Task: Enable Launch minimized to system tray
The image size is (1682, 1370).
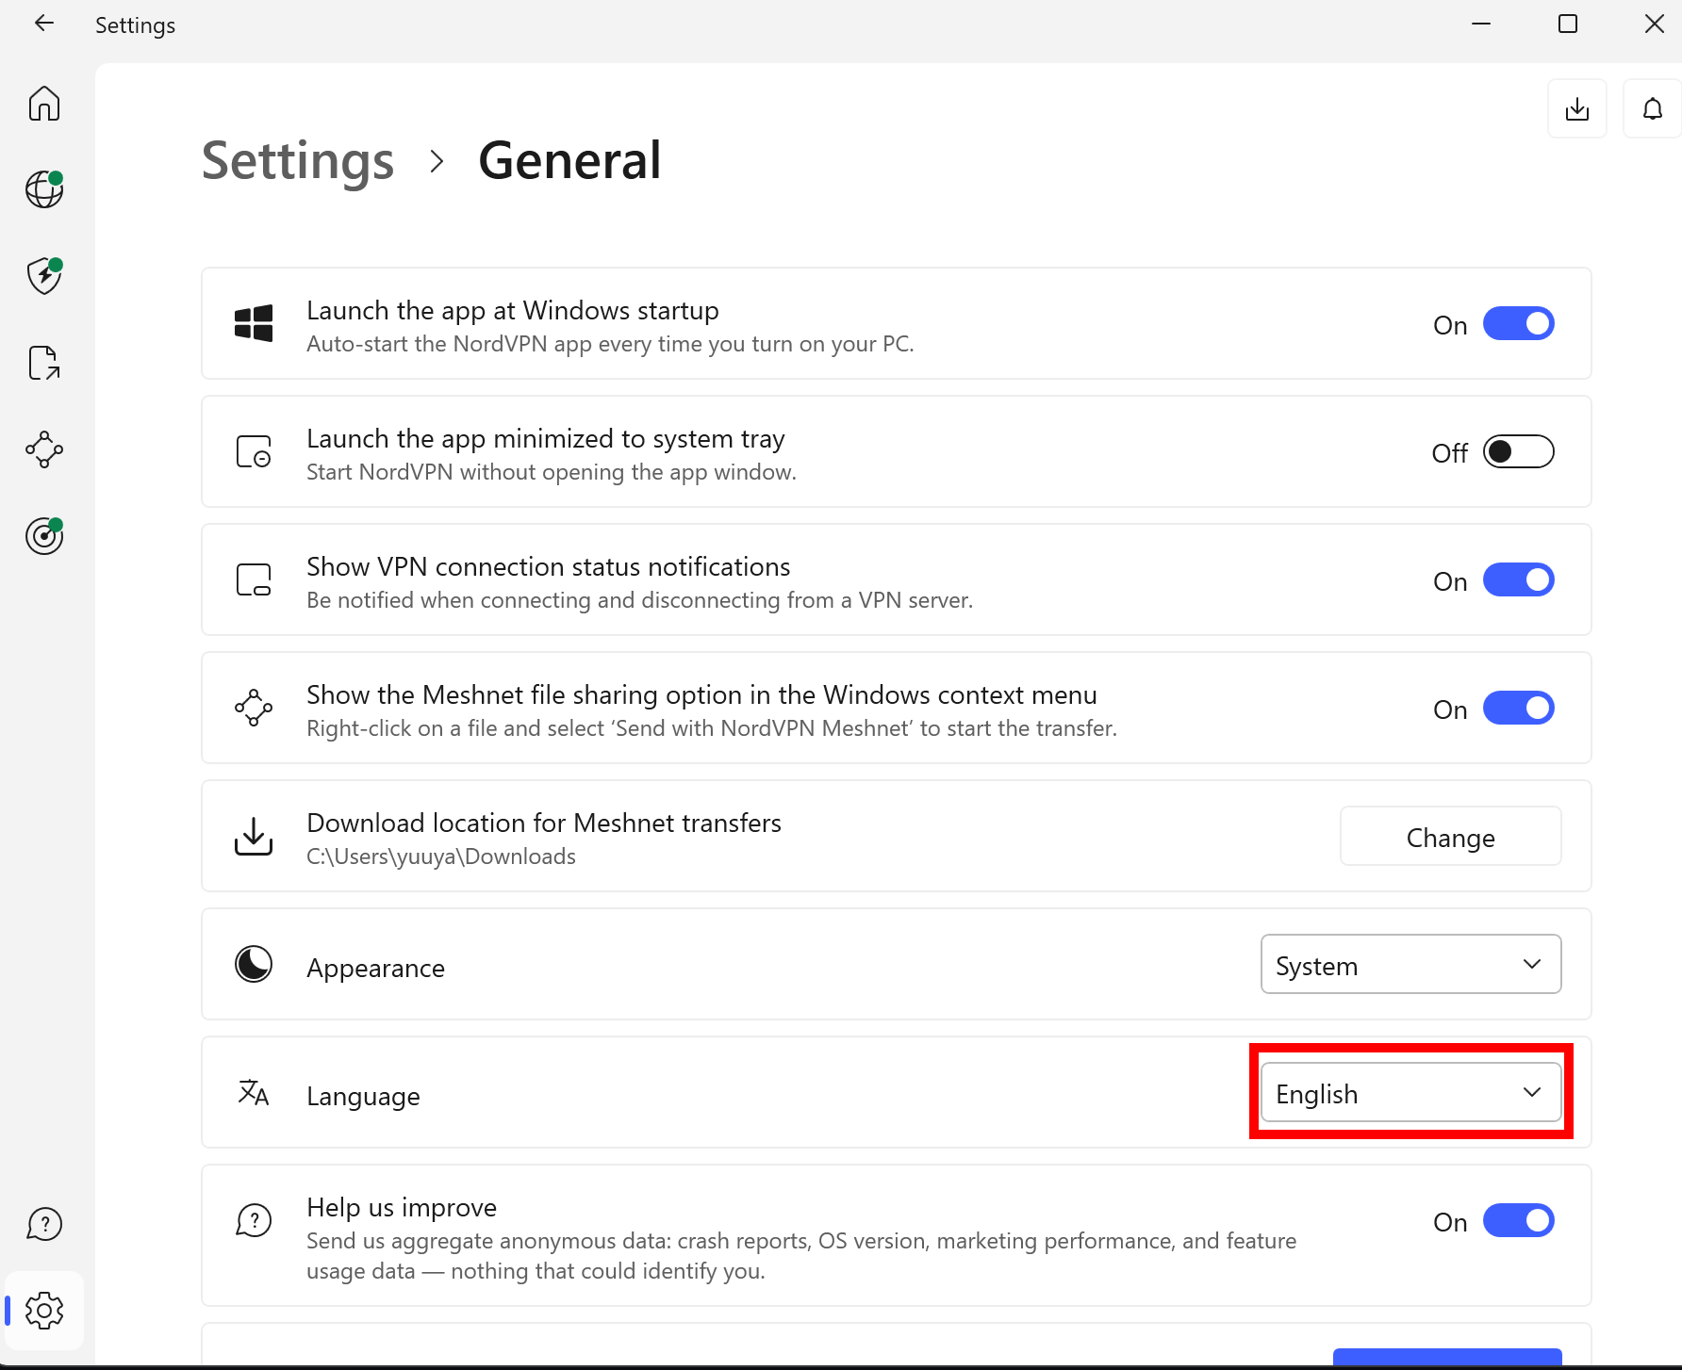Action: pos(1518,452)
